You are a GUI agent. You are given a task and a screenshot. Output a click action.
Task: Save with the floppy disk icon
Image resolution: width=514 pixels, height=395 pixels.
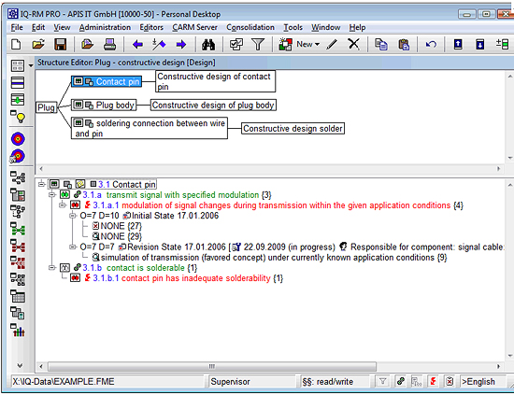pyautogui.click(x=61, y=44)
